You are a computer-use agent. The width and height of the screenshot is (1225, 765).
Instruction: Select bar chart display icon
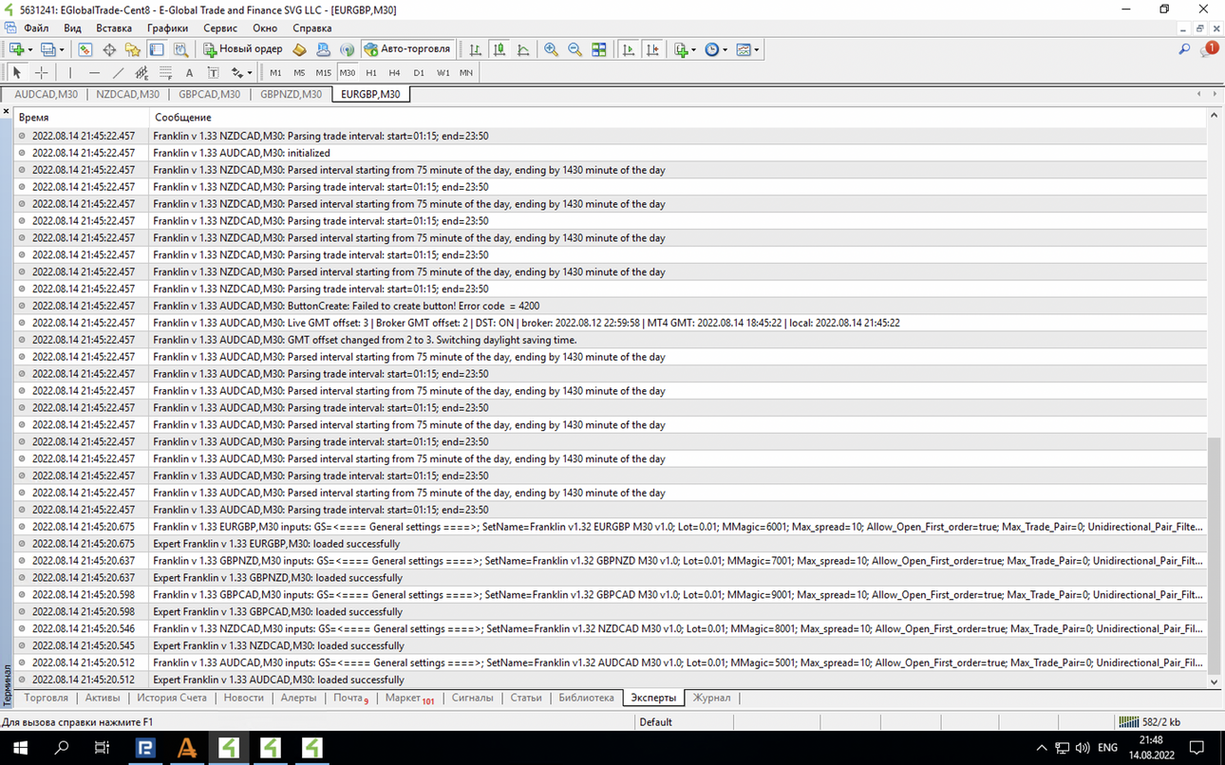(475, 49)
